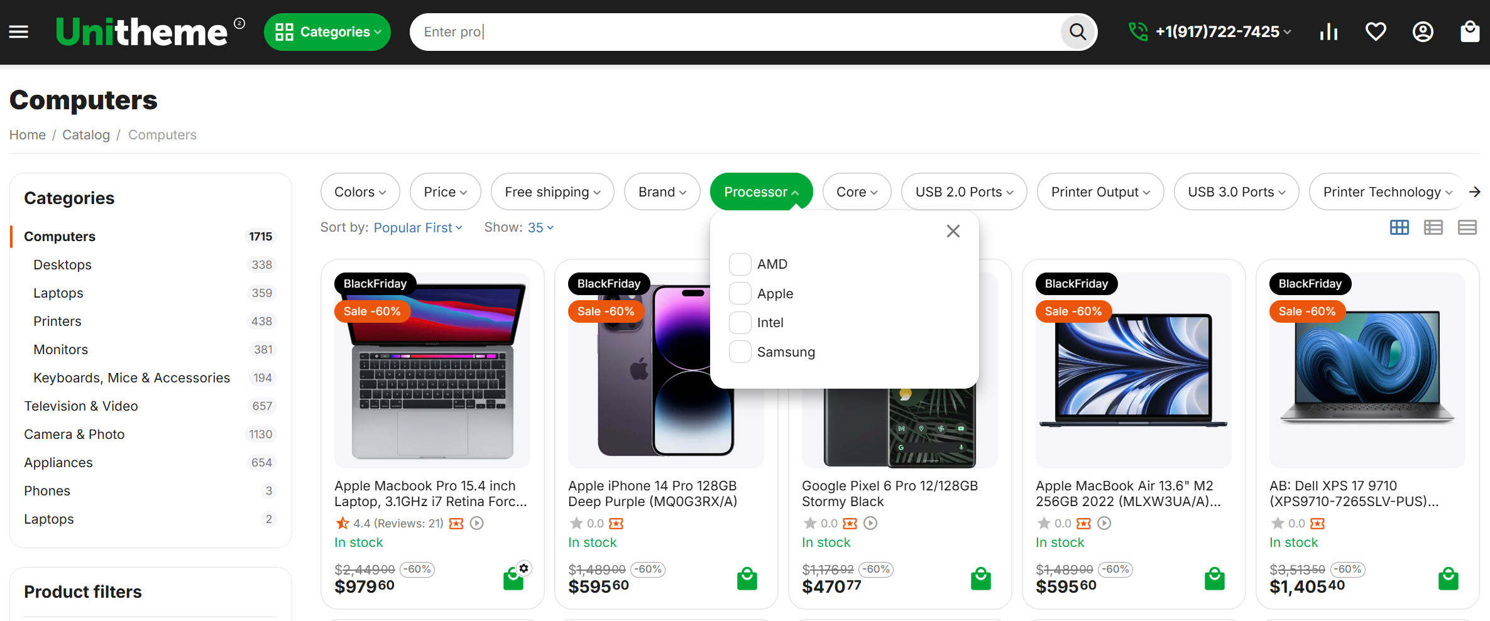Image resolution: width=1490 pixels, height=621 pixels.
Task: Check the AMD processor checkbox
Action: 740,264
